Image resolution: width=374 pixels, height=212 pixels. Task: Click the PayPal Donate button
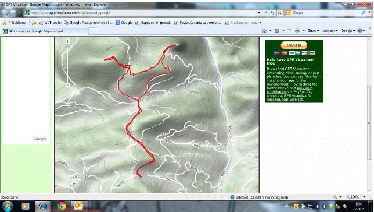point(294,45)
